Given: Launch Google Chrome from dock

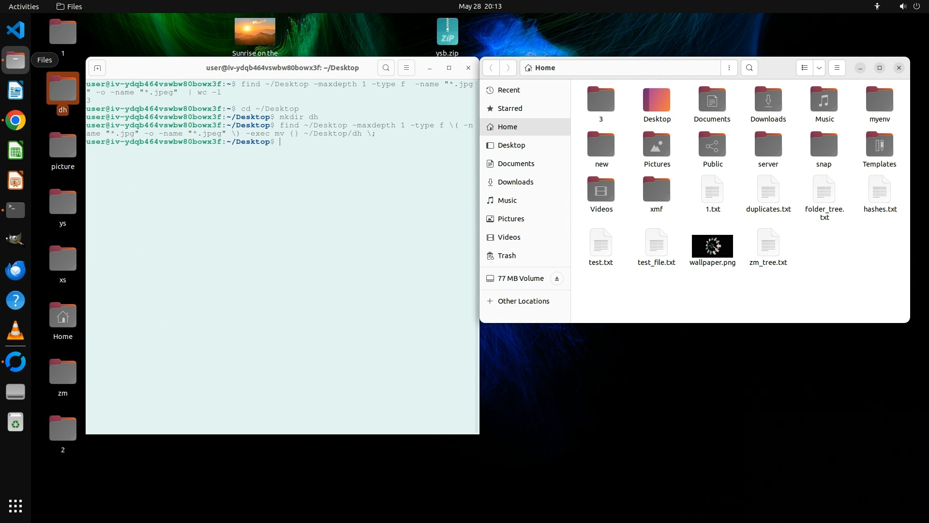Looking at the screenshot, I should pyautogui.click(x=15, y=121).
